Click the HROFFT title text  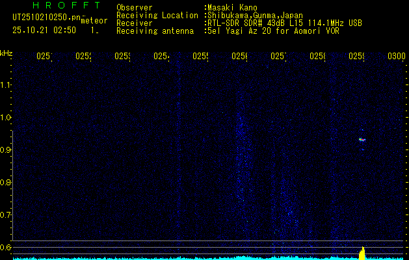pos(66,5)
